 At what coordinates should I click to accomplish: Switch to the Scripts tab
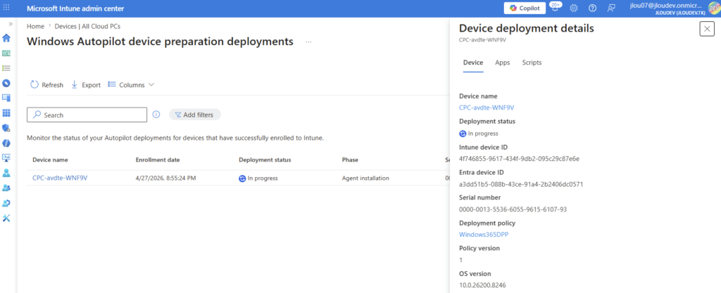pyautogui.click(x=532, y=63)
